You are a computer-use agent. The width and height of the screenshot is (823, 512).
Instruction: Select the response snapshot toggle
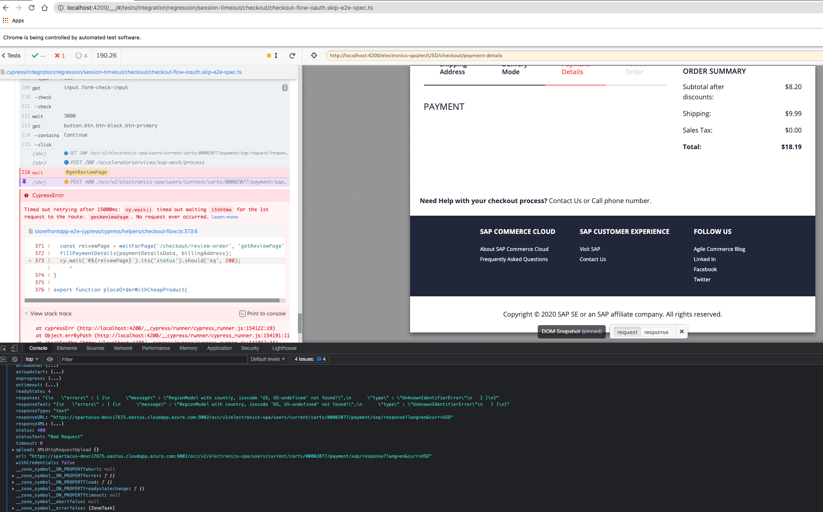pos(656,332)
